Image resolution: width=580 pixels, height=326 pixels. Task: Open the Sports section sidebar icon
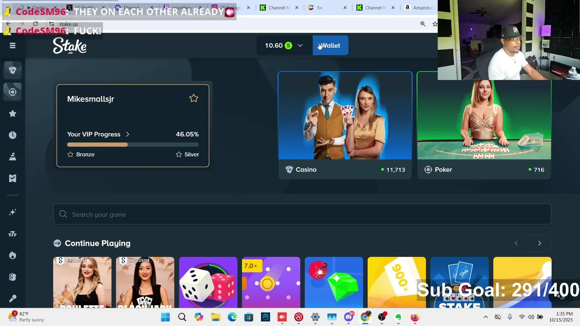point(13,92)
